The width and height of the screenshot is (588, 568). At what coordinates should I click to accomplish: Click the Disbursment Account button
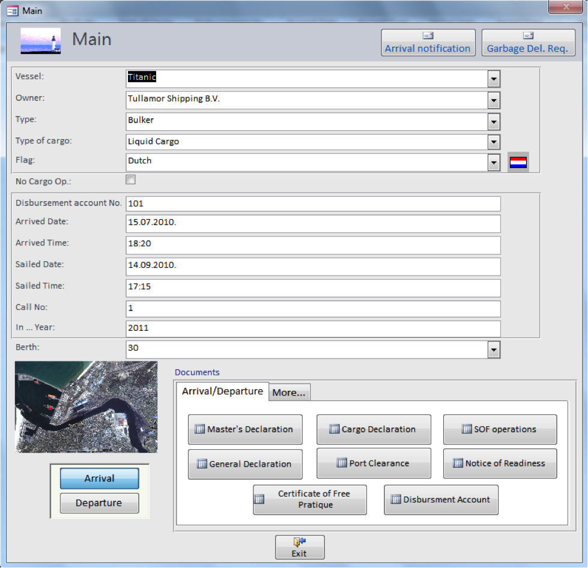(441, 500)
